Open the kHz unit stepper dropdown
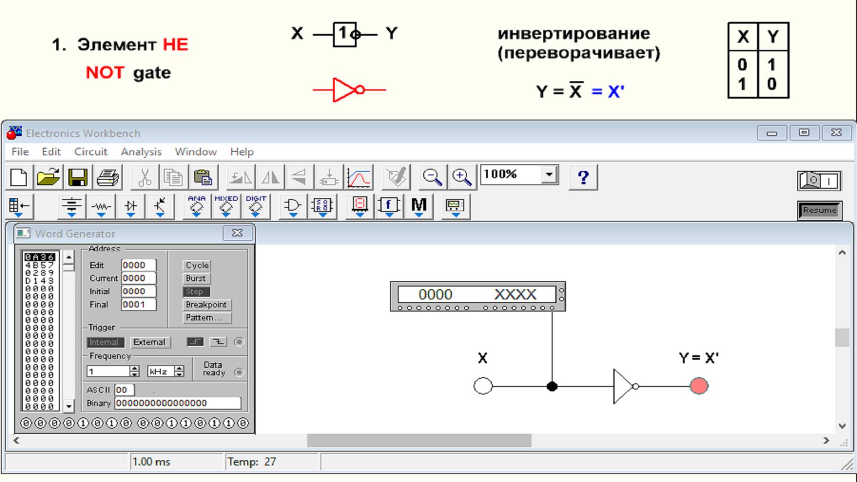857x482 pixels. coord(179,371)
